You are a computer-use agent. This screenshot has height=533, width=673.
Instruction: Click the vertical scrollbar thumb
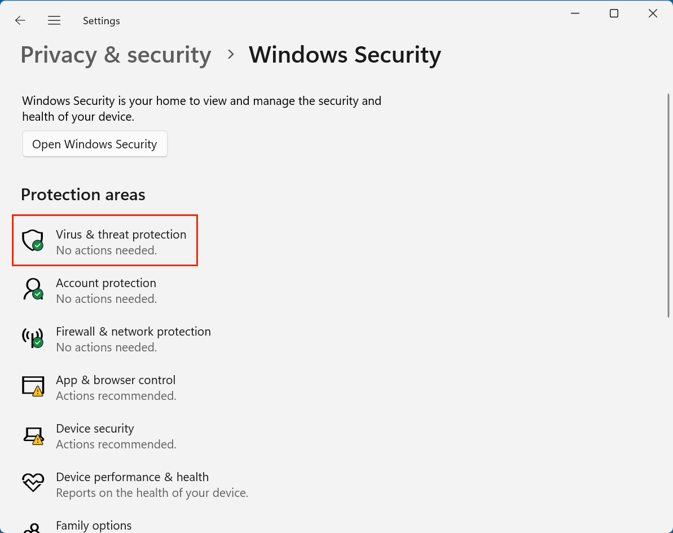click(x=668, y=205)
